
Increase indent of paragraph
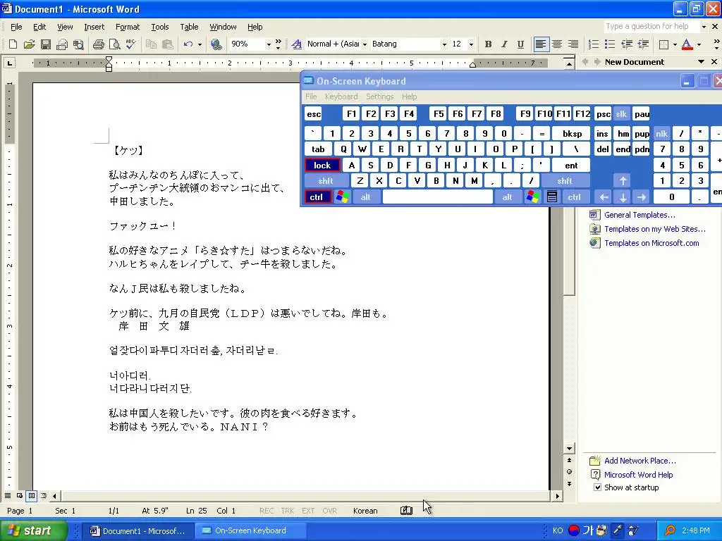click(x=643, y=44)
